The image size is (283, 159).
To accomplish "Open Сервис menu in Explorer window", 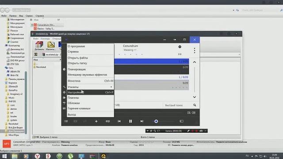I will coord(29,16).
